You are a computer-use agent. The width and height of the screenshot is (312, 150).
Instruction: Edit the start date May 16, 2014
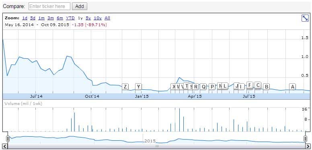(x=19, y=25)
